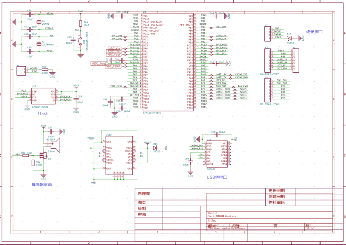Viewport: 346px width, 245px height.
Task: Select capacitor C52 right of MCU
Action: click(216, 63)
